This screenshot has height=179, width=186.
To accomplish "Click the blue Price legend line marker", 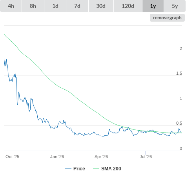I will point(68,169).
